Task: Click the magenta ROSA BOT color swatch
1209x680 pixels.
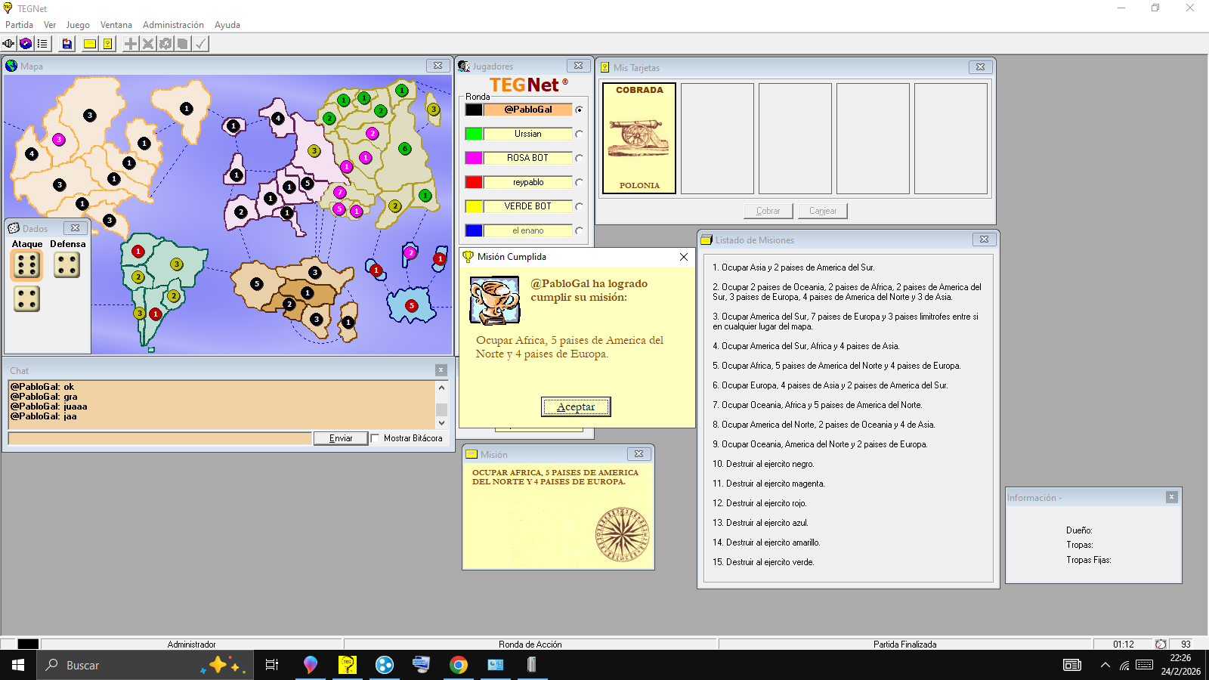Action: pyautogui.click(x=474, y=158)
